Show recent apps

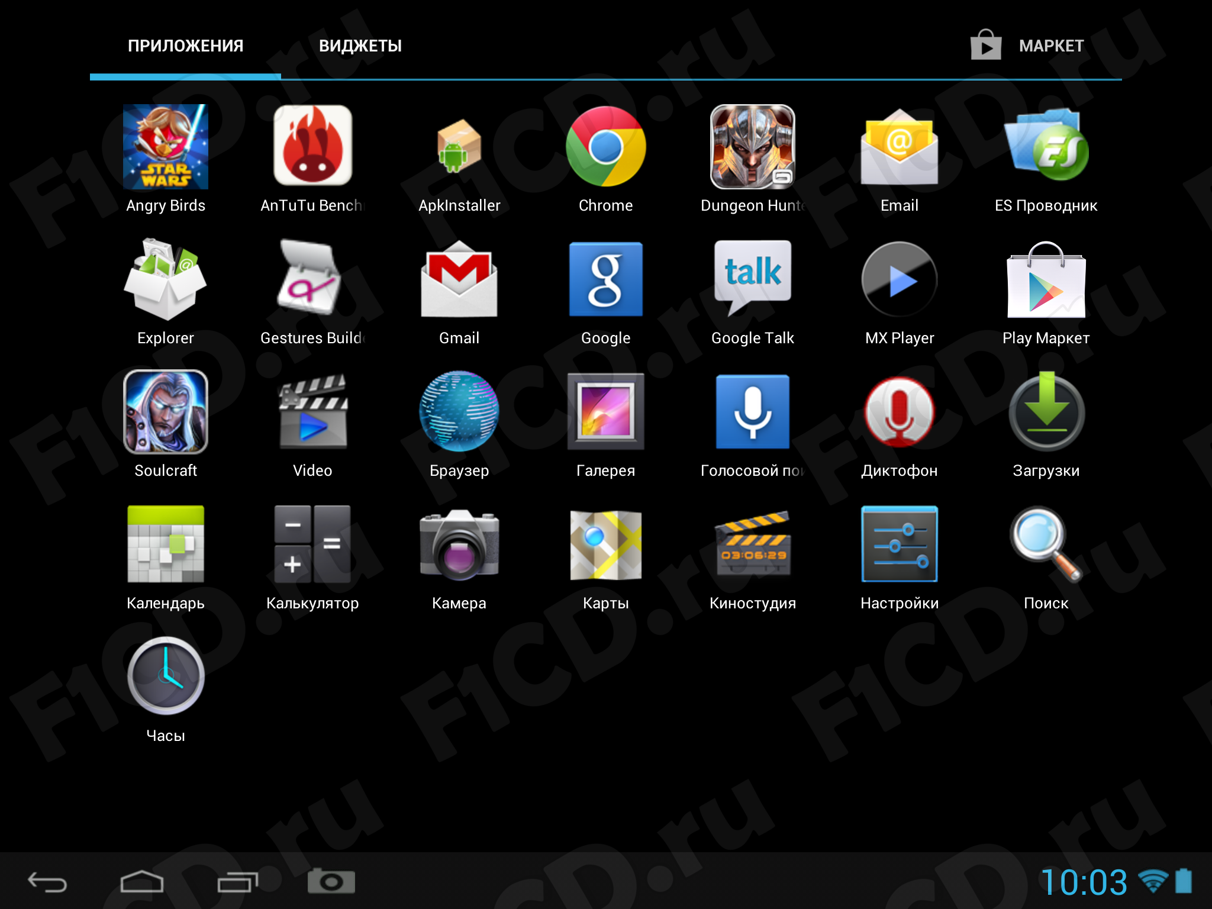pos(238,882)
